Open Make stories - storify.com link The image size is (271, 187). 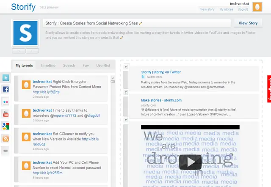161,100
